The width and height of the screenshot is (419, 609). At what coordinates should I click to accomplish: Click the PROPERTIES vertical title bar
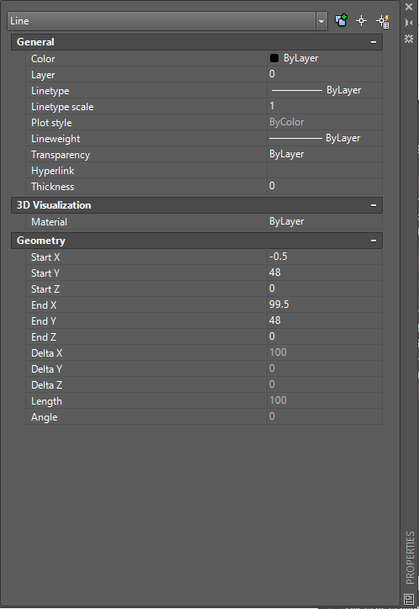tap(410, 558)
